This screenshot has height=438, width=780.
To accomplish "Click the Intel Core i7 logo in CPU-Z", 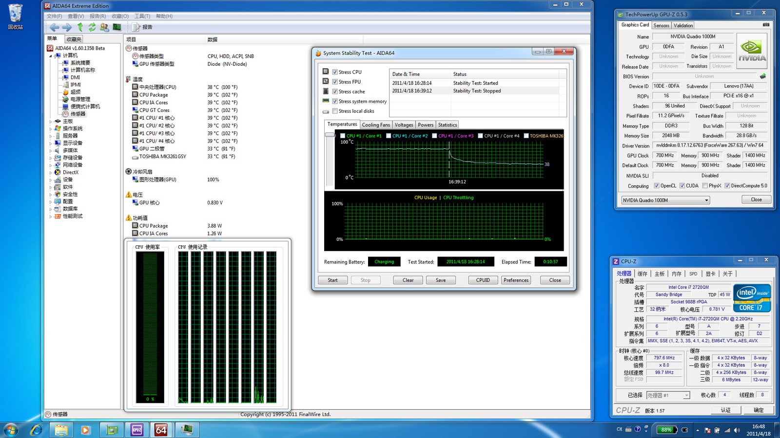I will 752,298.
